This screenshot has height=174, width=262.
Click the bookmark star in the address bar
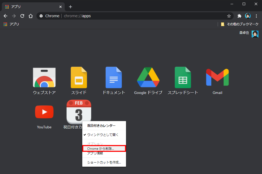tap(229, 16)
